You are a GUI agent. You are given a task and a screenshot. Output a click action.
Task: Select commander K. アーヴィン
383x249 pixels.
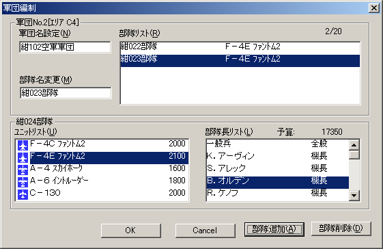coord(278,157)
